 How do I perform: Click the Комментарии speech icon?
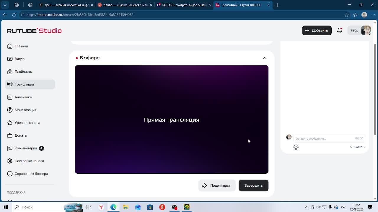pyautogui.click(x=10, y=148)
